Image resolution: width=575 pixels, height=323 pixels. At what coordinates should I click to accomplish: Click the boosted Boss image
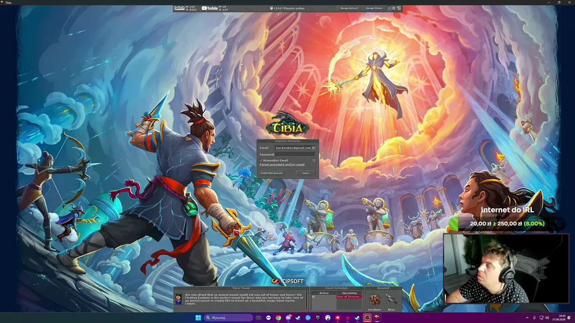click(391, 299)
